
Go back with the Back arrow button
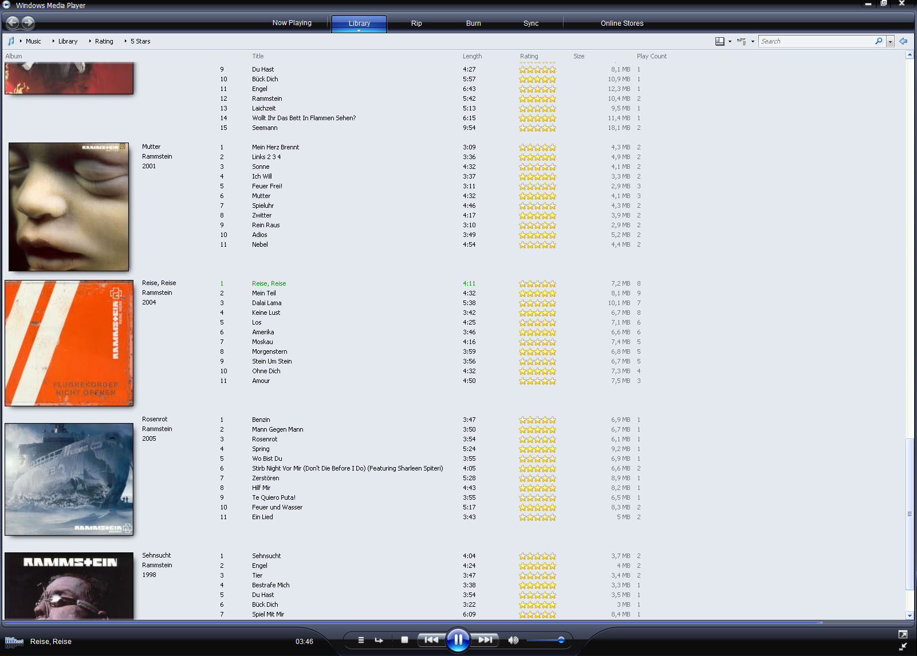coord(13,23)
